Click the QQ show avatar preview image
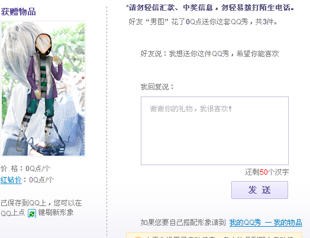 tap(43, 89)
